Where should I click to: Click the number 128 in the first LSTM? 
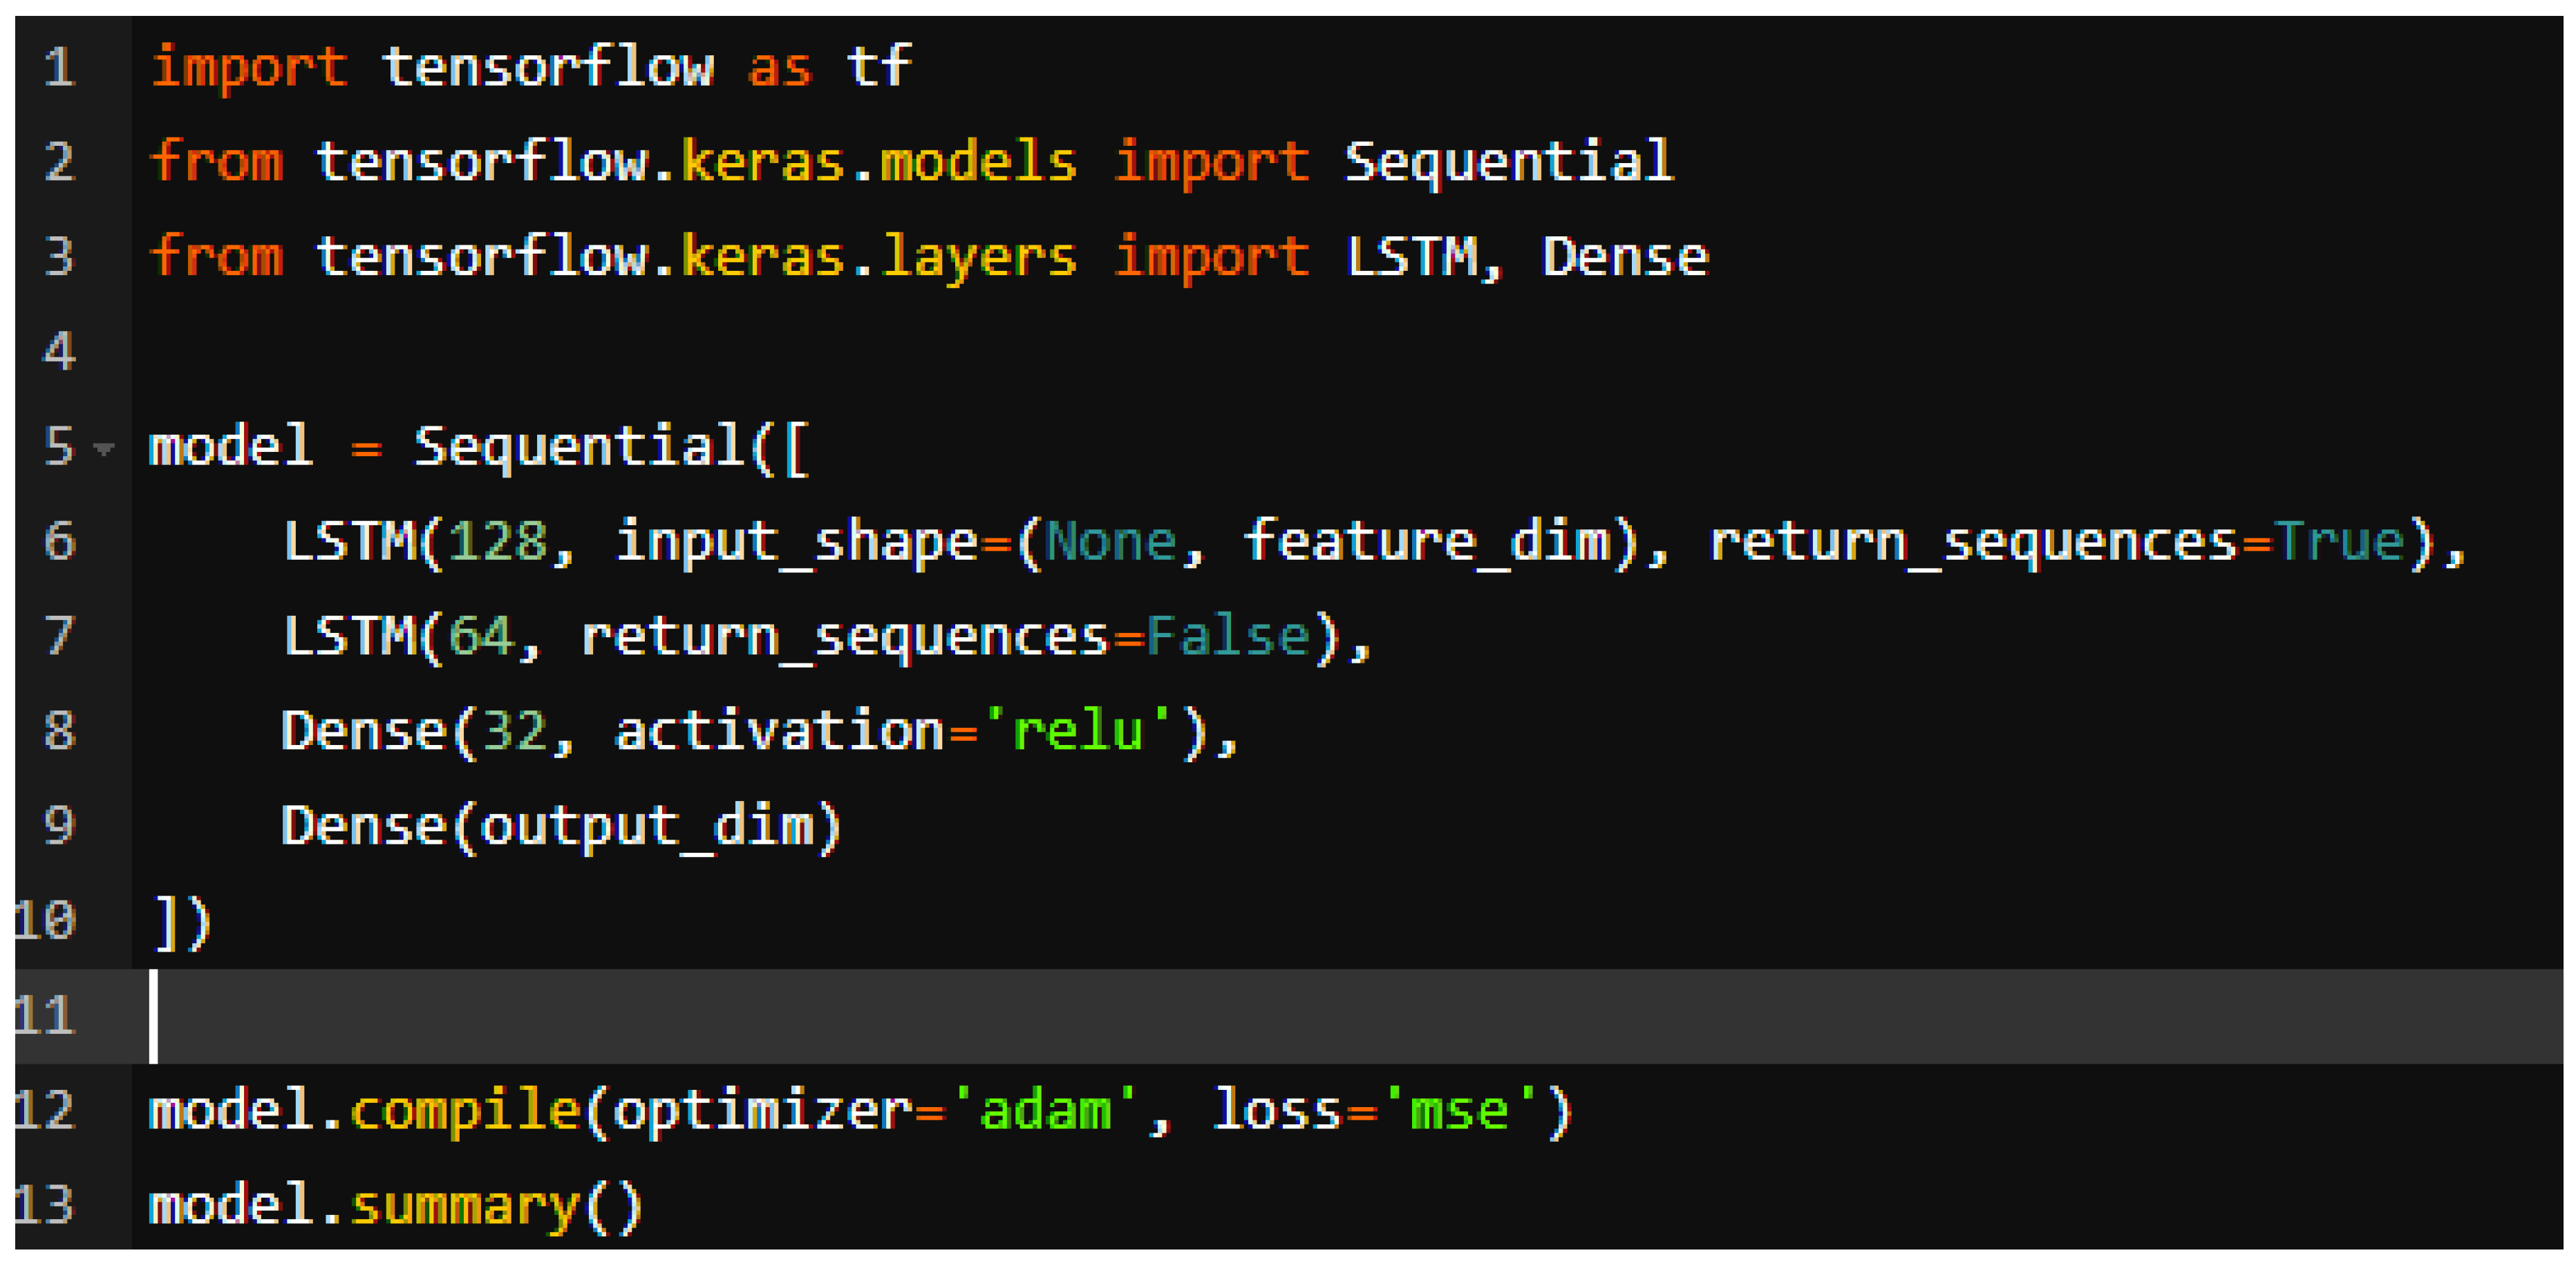(497, 542)
